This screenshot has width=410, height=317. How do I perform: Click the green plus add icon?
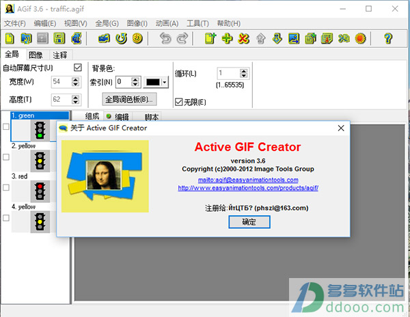point(227,38)
